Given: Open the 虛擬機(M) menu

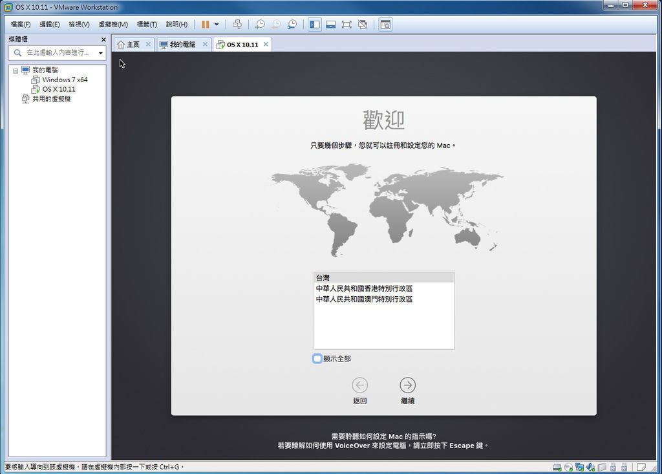Looking at the screenshot, I should pos(113,25).
